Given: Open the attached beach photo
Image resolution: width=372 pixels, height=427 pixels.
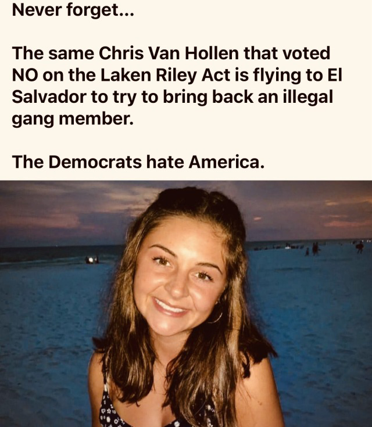Looking at the screenshot, I should click(x=186, y=304).
